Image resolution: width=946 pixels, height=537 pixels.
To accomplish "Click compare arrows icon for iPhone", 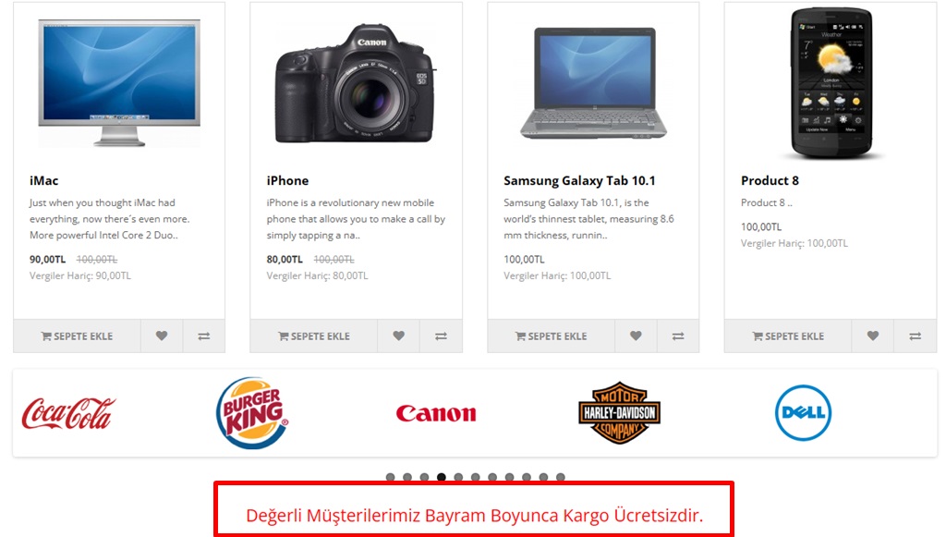I will (441, 336).
